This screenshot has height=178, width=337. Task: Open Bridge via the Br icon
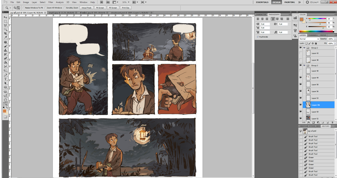[x=102, y=2]
